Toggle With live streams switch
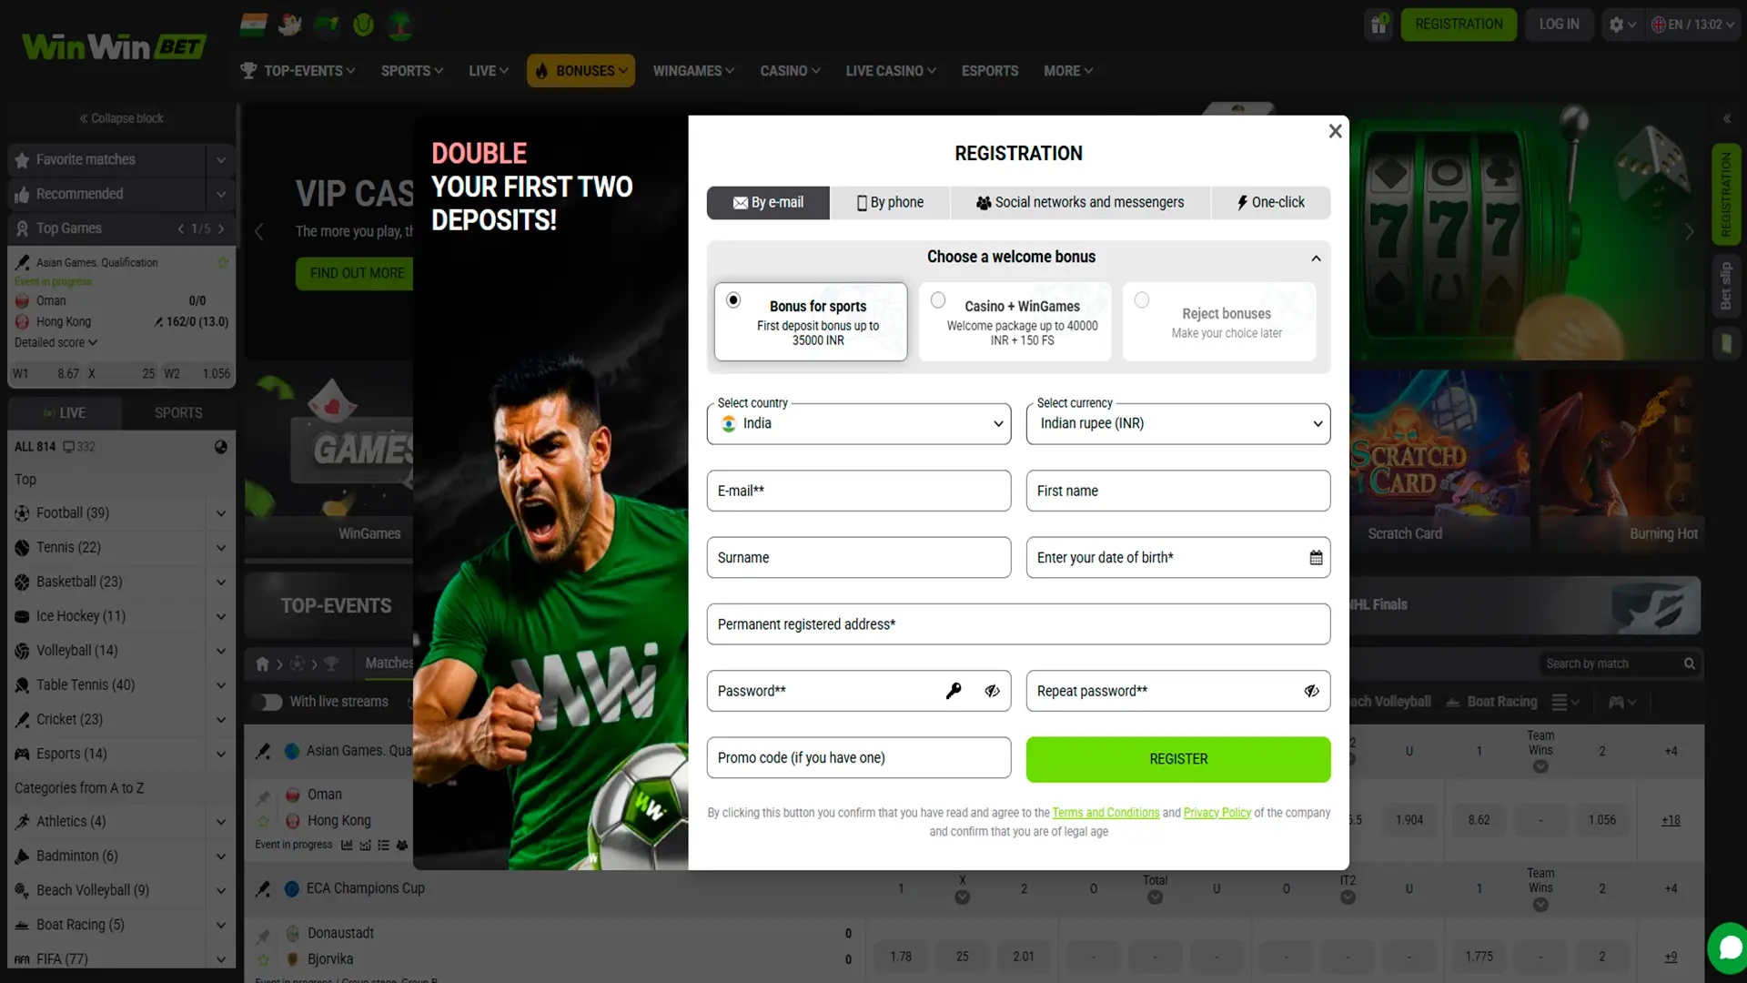The width and height of the screenshot is (1747, 983). pyautogui.click(x=268, y=702)
